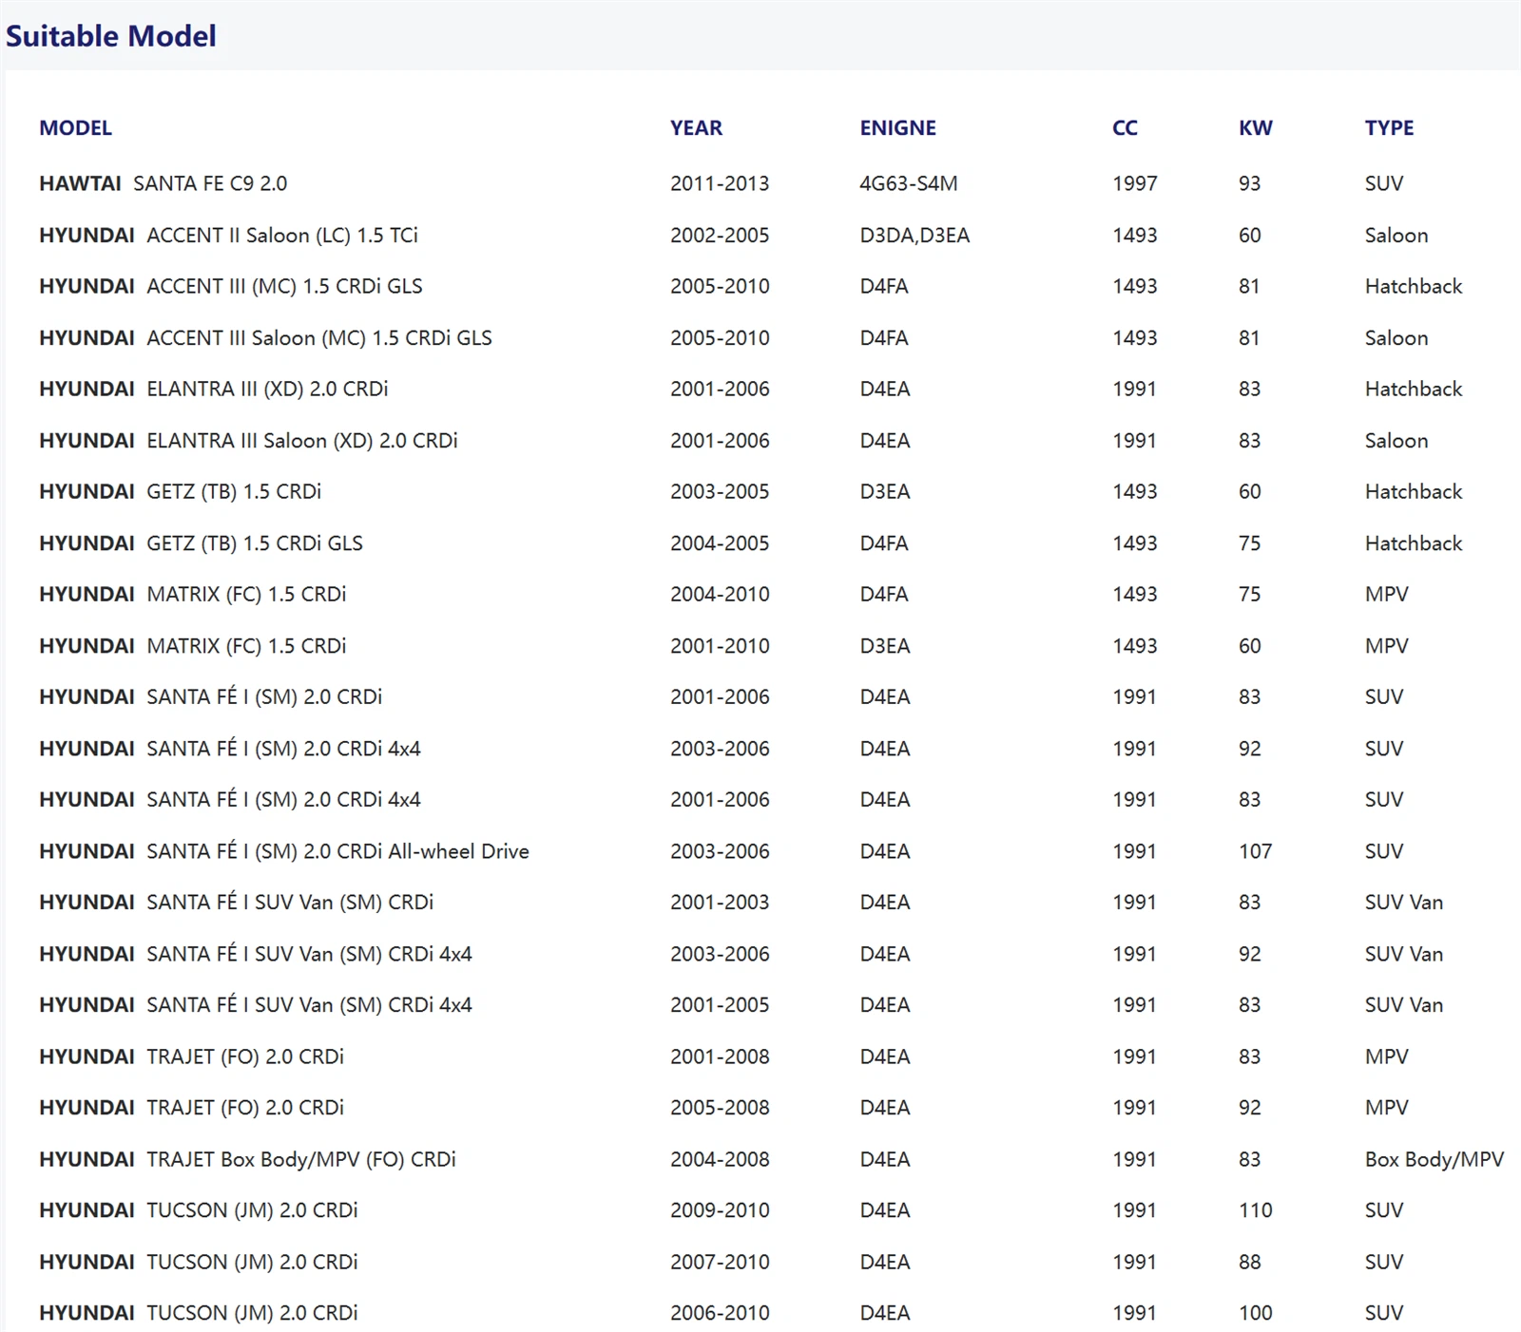The image size is (1521, 1332).
Task: Click TUCSON (JM) row dated 2009-2010
Action: (x=760, y=1210)
